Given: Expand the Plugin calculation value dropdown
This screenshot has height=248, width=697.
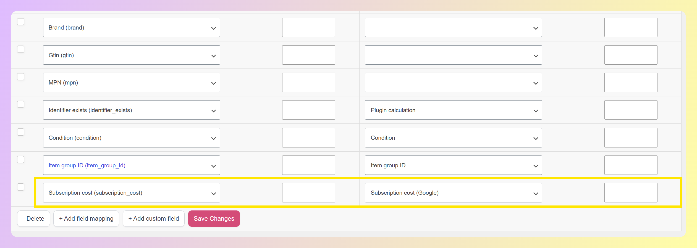Looking at the screenshot, I should pos(453,110).
